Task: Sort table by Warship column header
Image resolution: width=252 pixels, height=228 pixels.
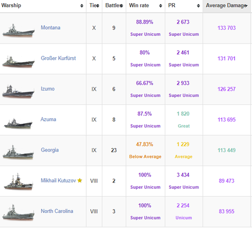Action: coord(43,6)
